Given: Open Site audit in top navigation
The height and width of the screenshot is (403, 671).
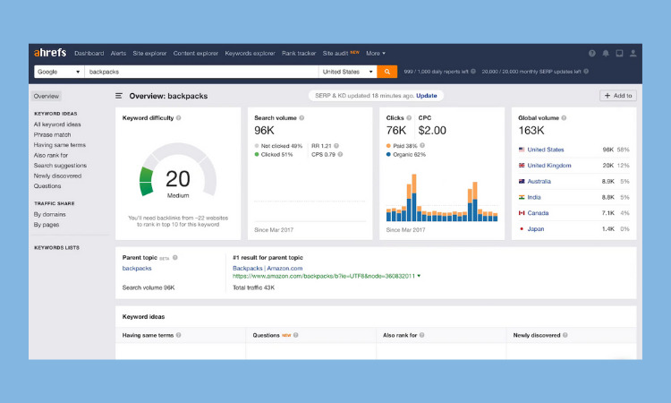Looking at the screenshot, I should point(335,53).
